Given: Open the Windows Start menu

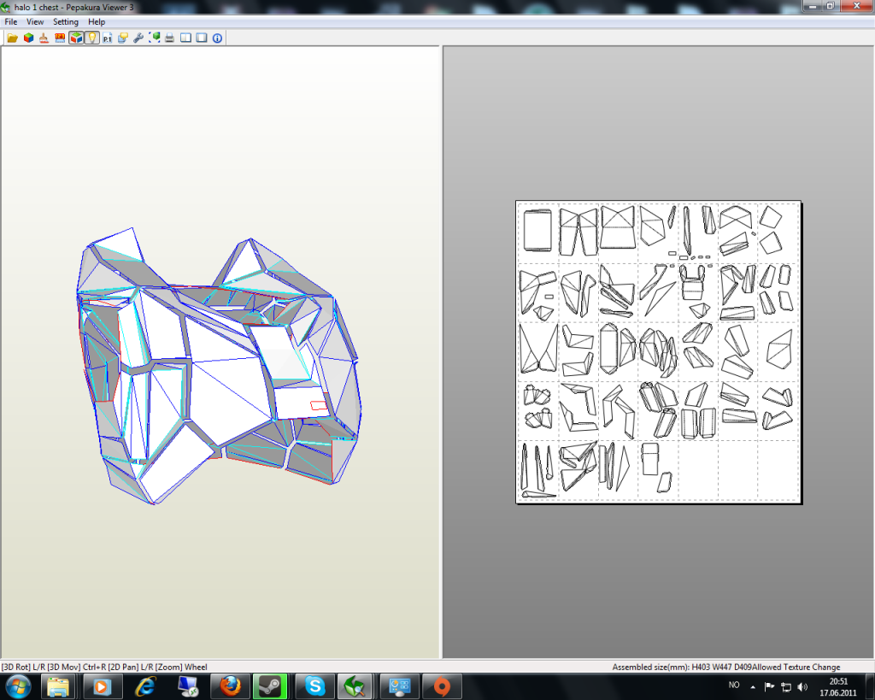Looking at the screenshot, I should (x=18, y=686).
